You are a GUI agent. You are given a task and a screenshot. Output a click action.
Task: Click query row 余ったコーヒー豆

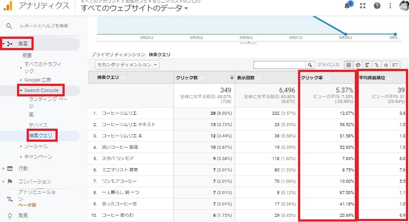(x=119, y=204)
